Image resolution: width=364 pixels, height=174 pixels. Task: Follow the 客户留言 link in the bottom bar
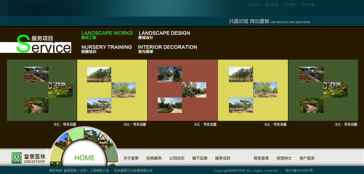307,158
